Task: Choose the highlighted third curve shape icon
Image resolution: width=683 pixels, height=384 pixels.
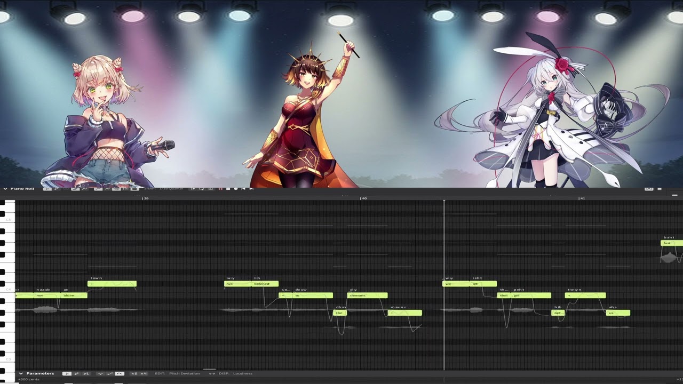Action: [x=120, y=373]
